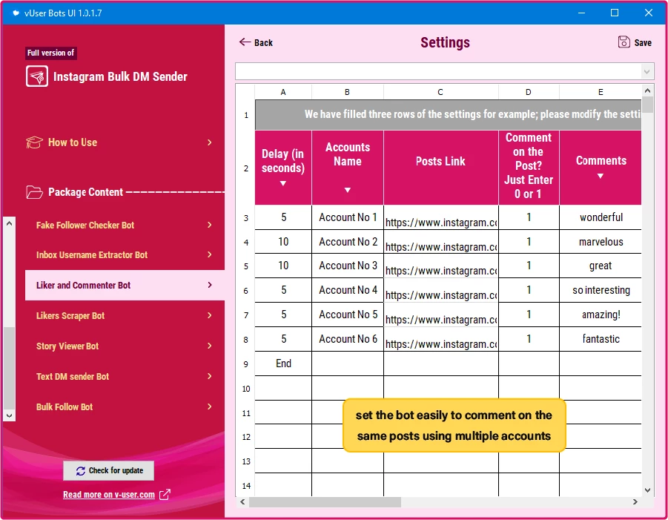The width and height of the screenshot is (668, 520).
Task: Open Inbox Username Extractor Bot
Action: click(125, 255)
